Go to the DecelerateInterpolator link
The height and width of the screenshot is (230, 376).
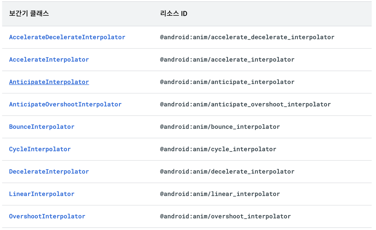[x=49, y=171]
